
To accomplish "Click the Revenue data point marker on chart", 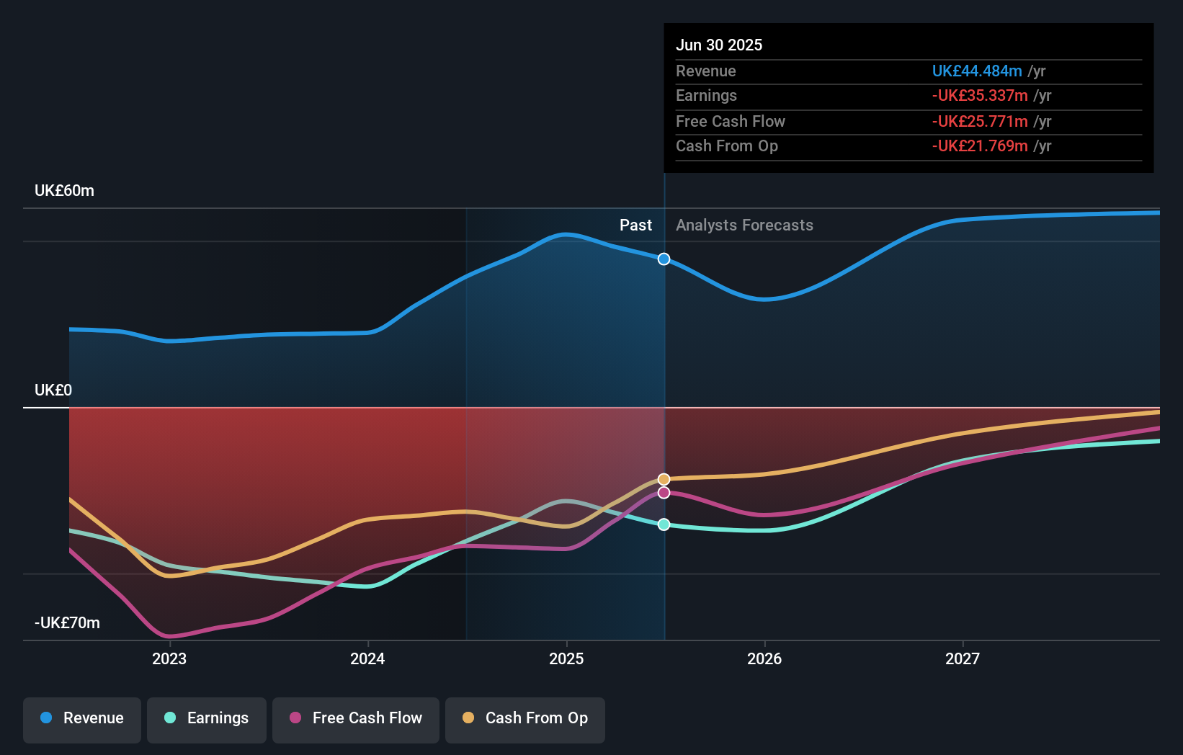I will (664, 259).
